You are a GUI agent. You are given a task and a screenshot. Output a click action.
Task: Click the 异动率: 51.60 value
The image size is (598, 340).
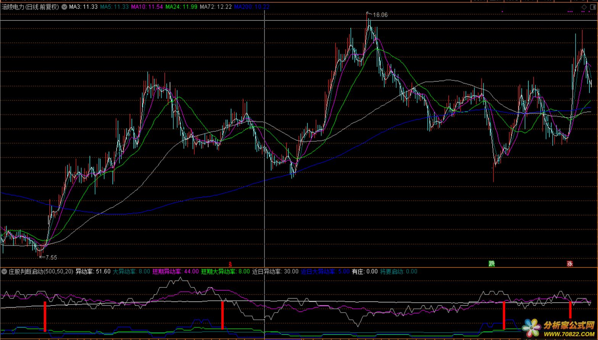(93, 271)
